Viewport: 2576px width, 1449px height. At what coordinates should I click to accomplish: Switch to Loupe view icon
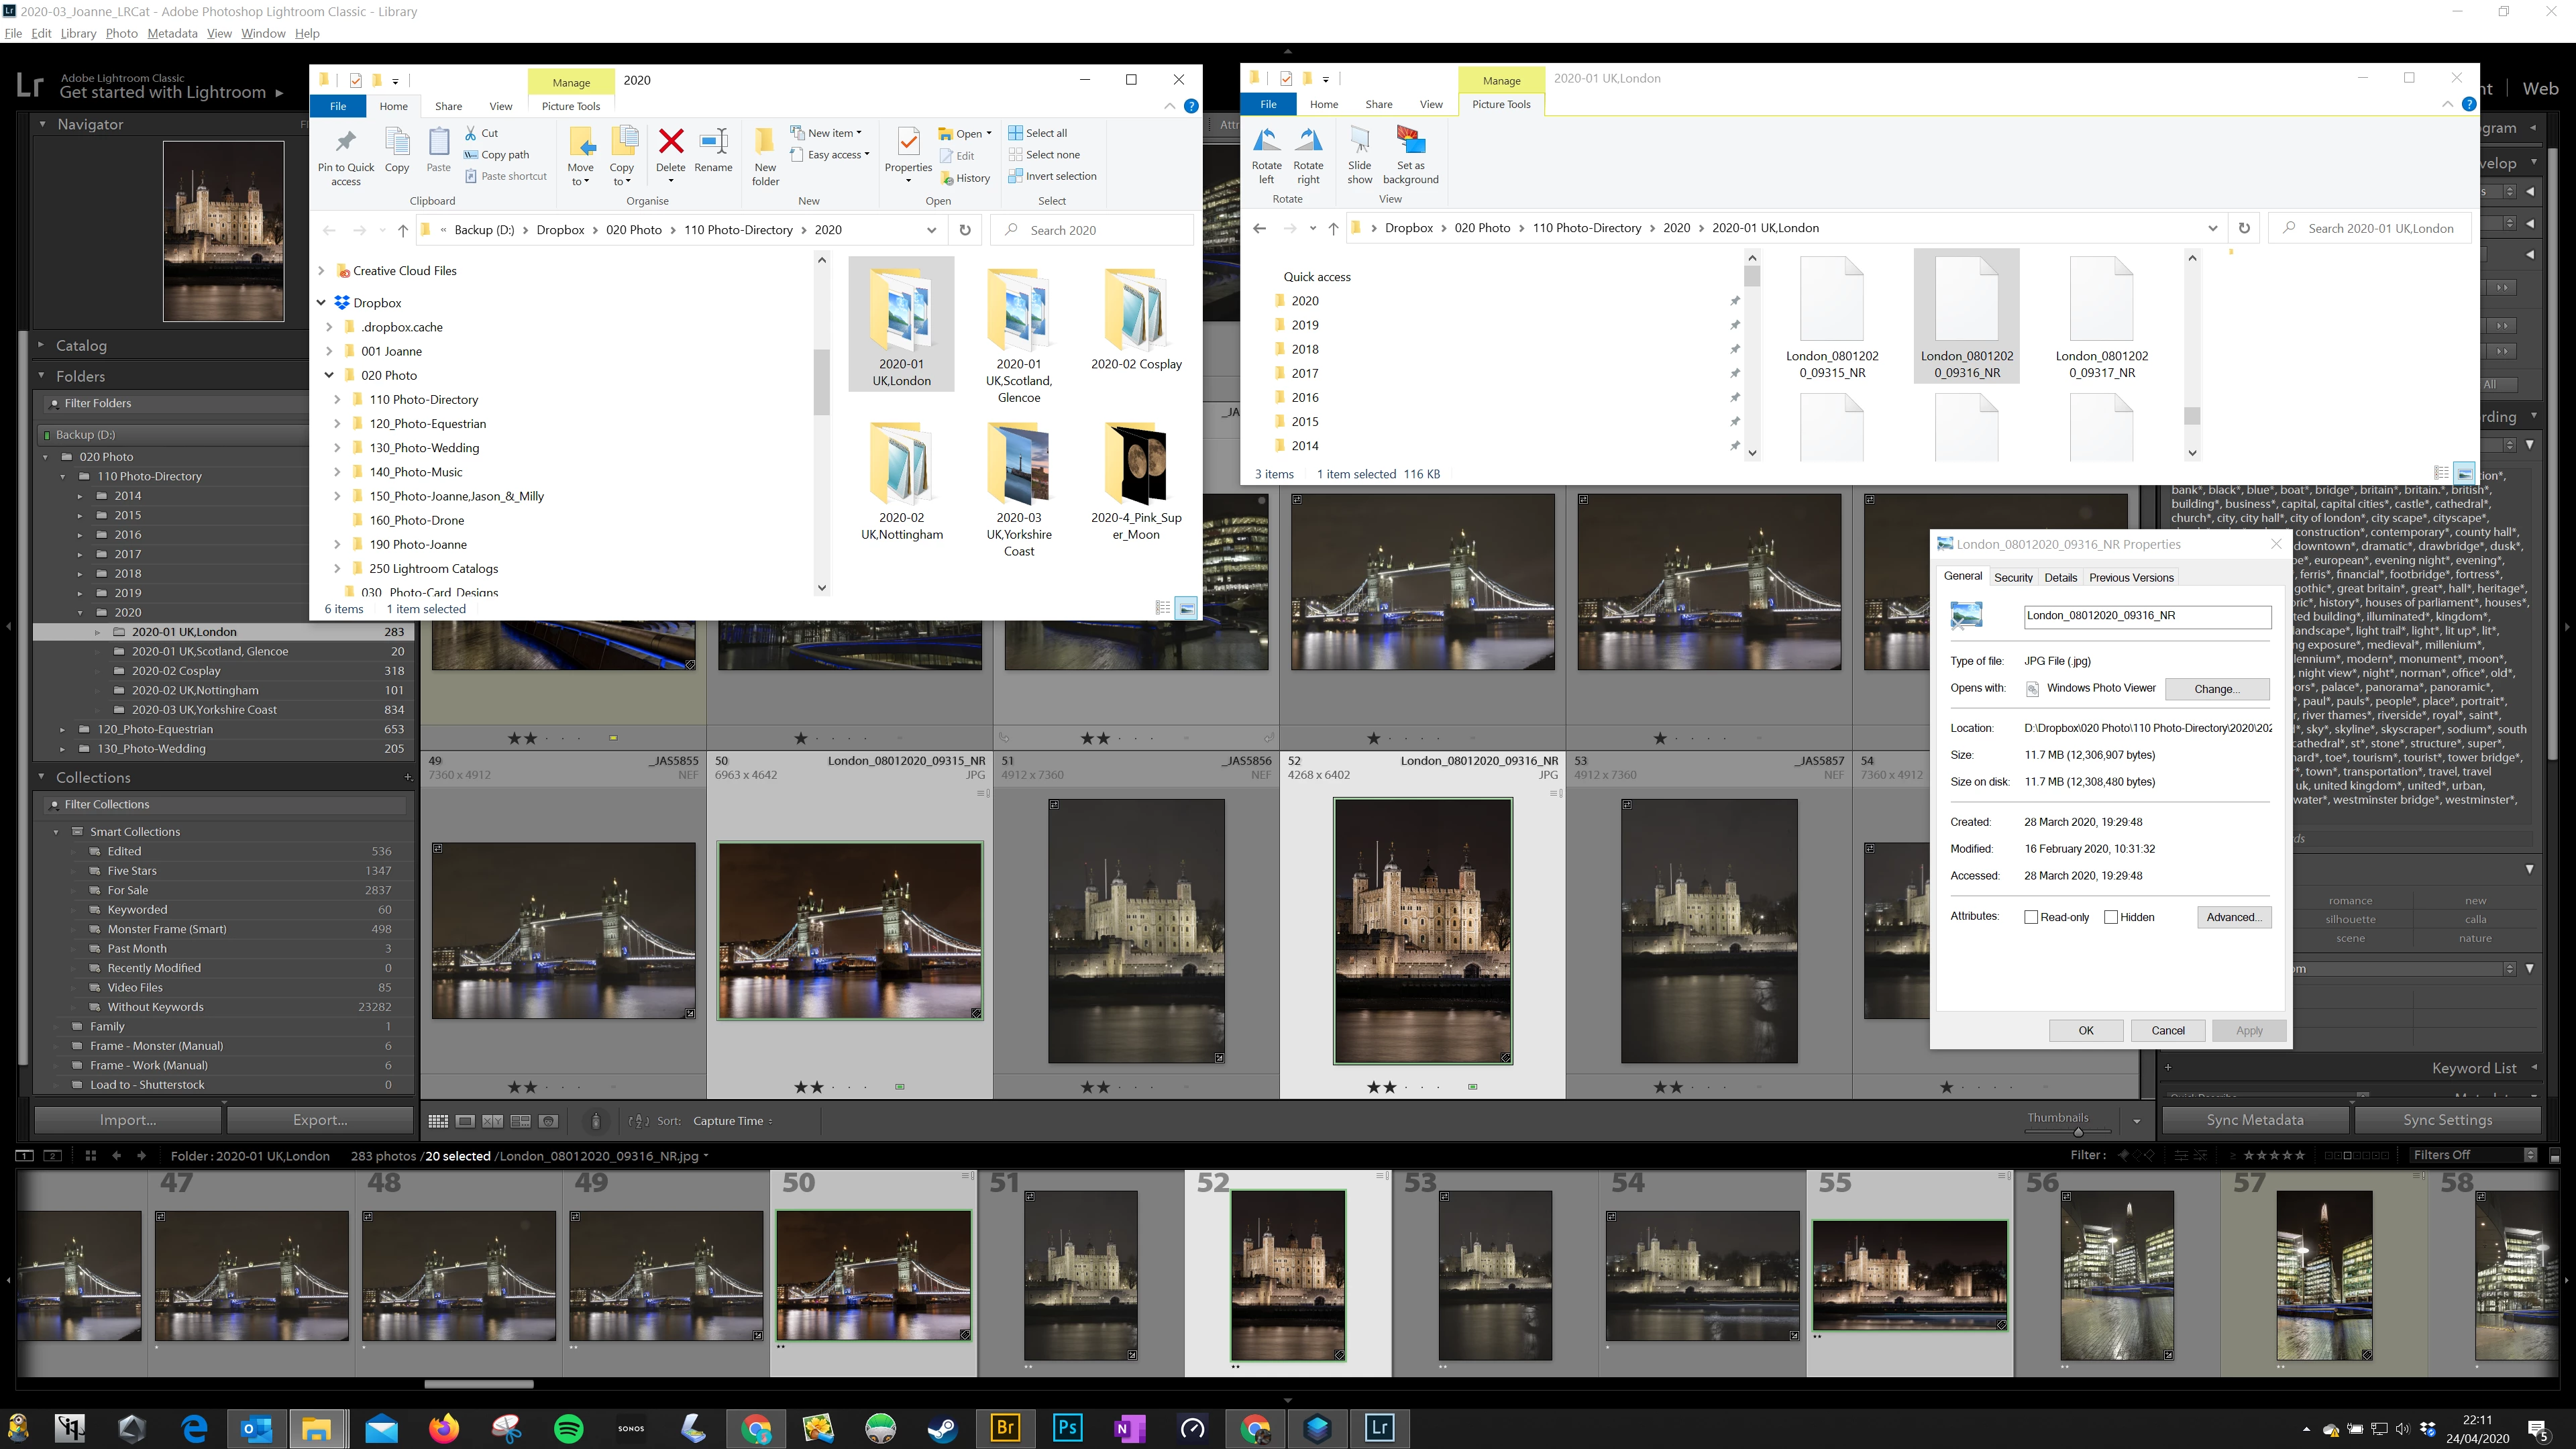[465, 1121]
